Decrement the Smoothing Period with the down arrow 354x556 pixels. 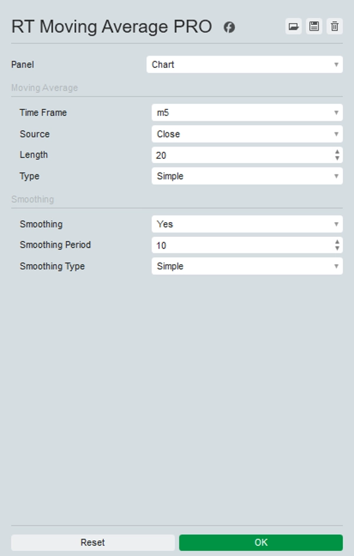click(337, 248)
